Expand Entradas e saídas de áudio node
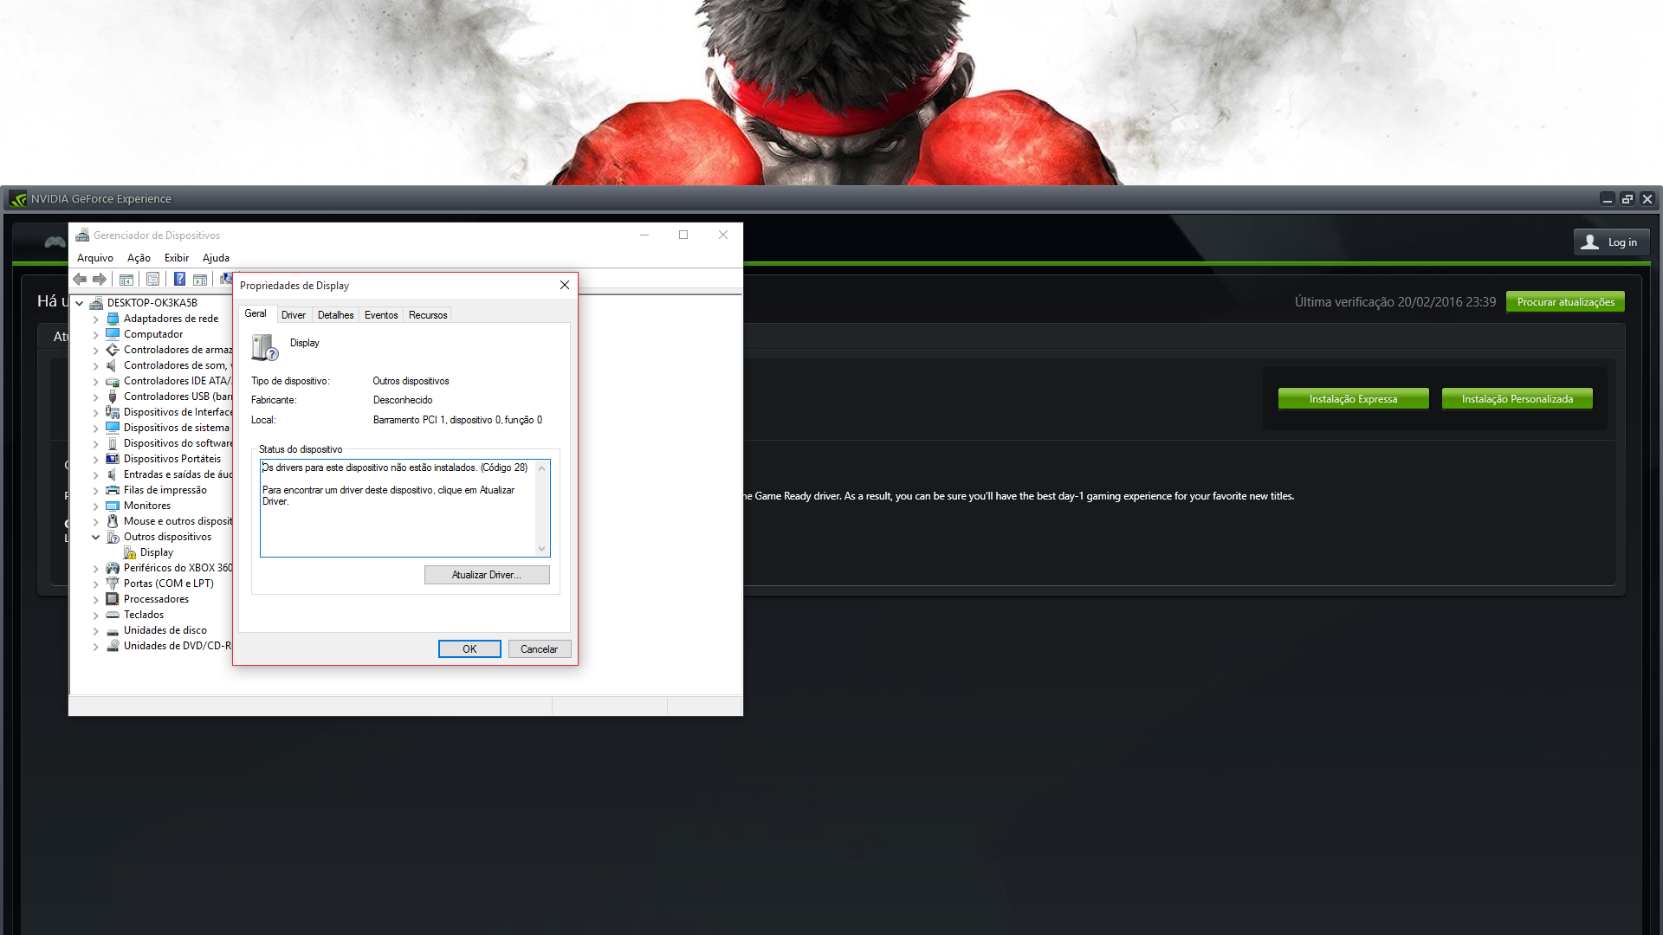The height and width of the screenshot is (935, 1663). (x=96, y=474)
